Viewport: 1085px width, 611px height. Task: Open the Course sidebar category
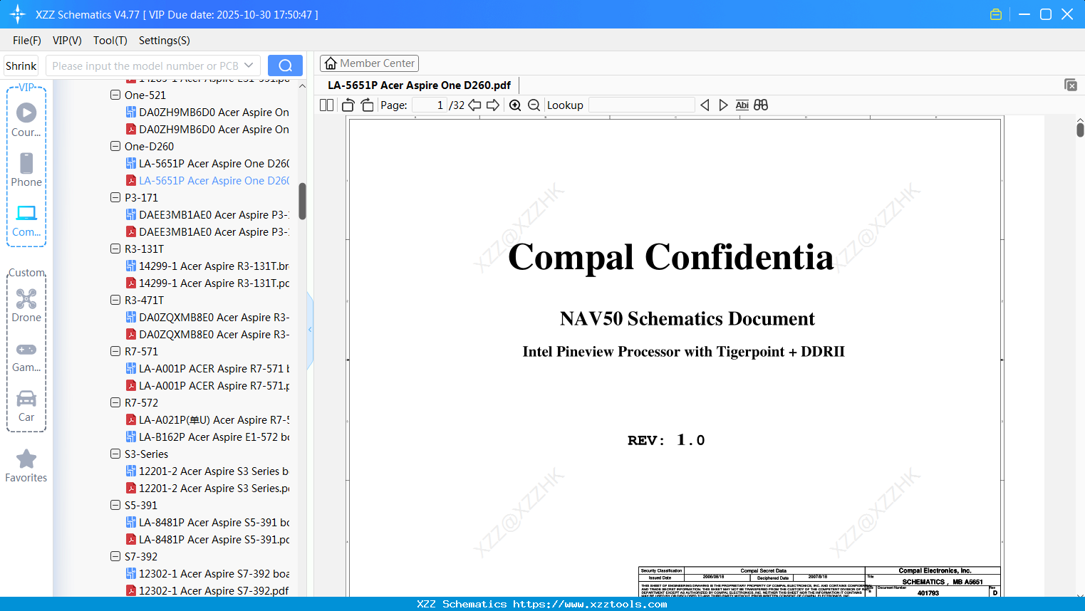click(26, 120)
